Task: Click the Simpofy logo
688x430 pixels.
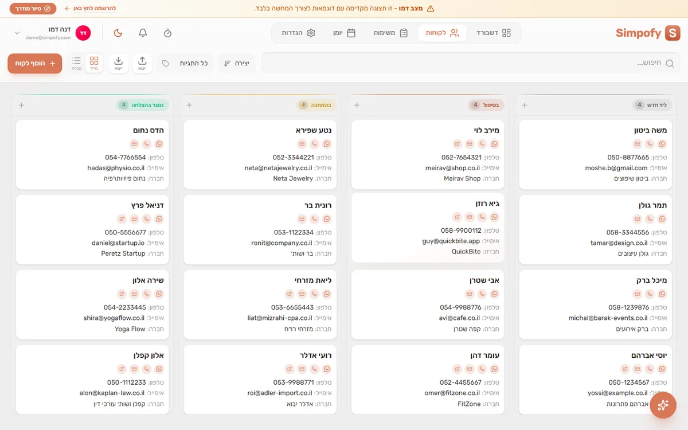Action: (x=648, y=33)
